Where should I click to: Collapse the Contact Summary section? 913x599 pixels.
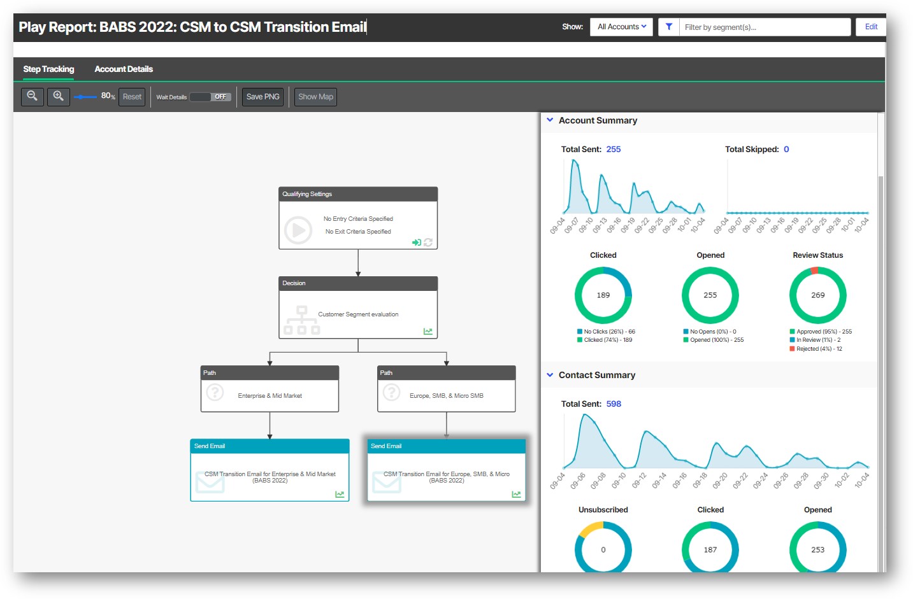pos(550,375)
